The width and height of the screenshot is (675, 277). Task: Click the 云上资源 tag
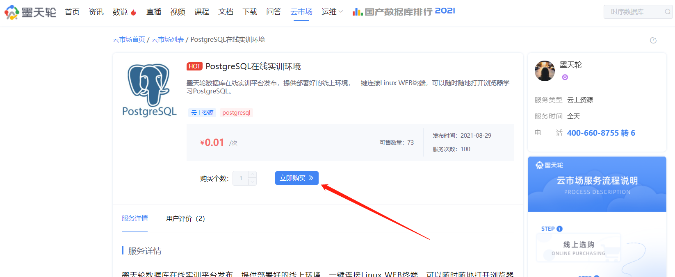[202, 113]
